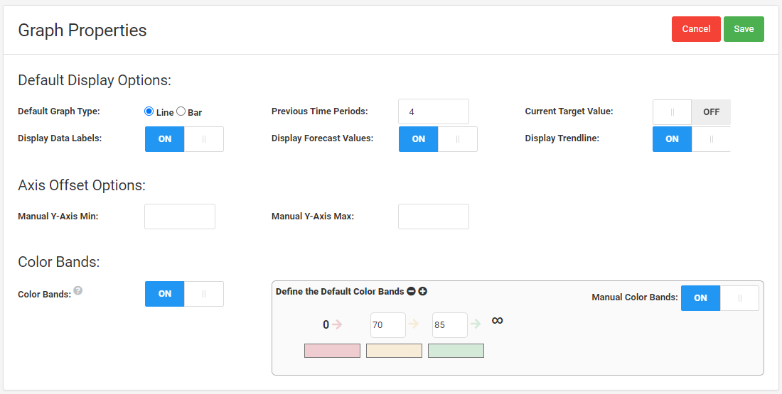Click the remove color band minus icon
The width and height of the screenshot is (782, 394).
[x=411, y=291]
